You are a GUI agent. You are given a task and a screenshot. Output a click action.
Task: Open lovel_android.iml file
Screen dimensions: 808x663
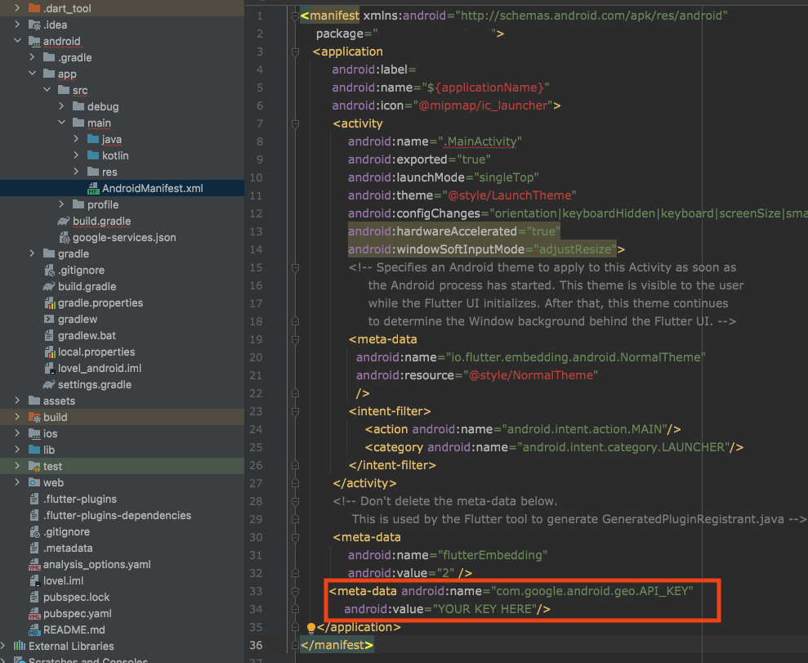point(100,368)
